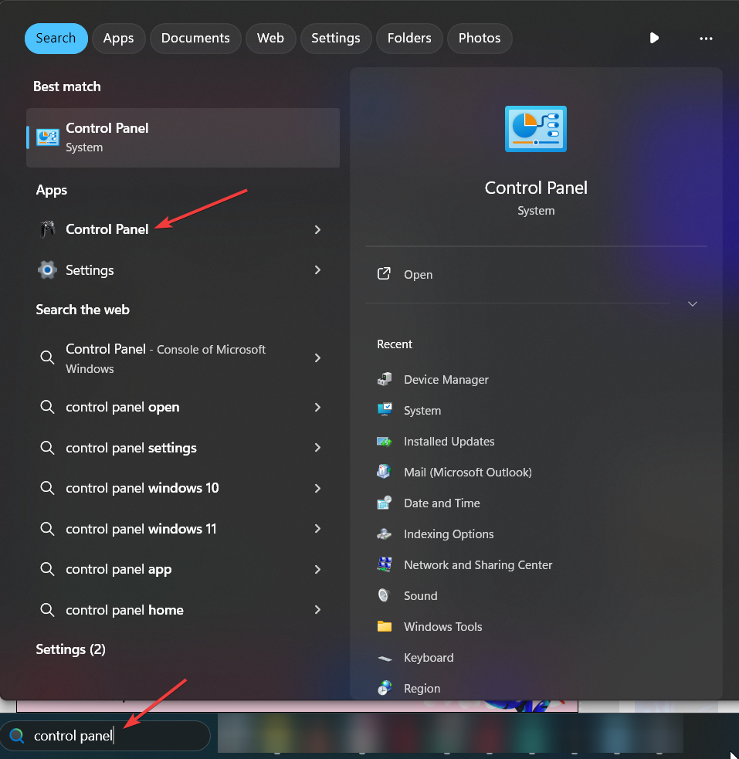The image size is (739, 759).
Task: Click the Sound speaker icon
Action: 384,595
